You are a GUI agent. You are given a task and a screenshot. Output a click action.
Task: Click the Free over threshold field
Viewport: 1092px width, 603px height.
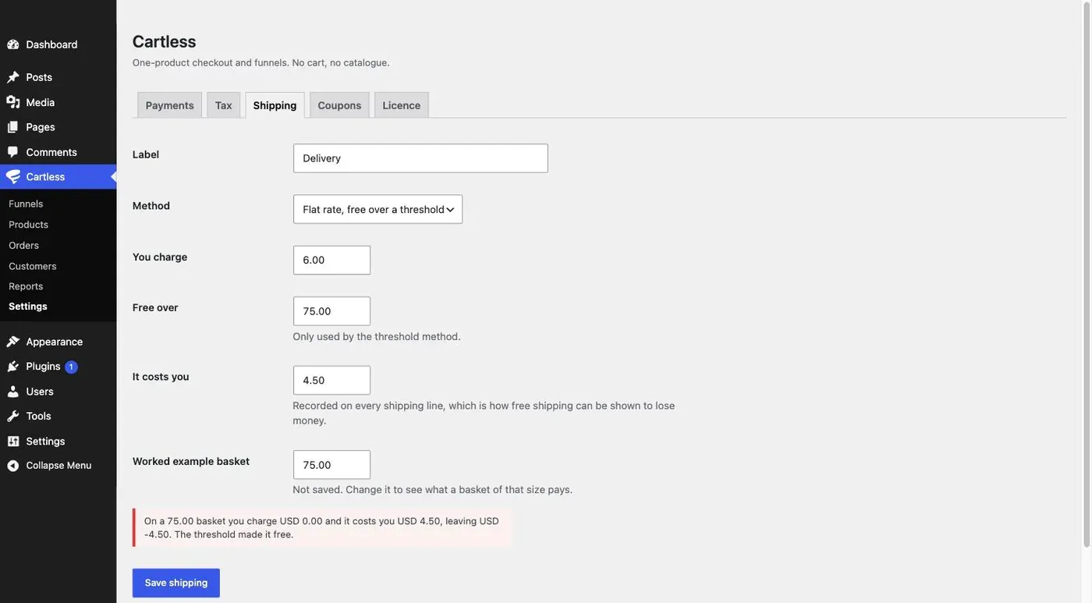(x=331, y=311)
